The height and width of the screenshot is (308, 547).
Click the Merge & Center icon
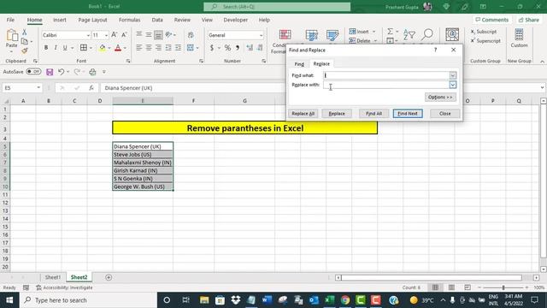190,48
